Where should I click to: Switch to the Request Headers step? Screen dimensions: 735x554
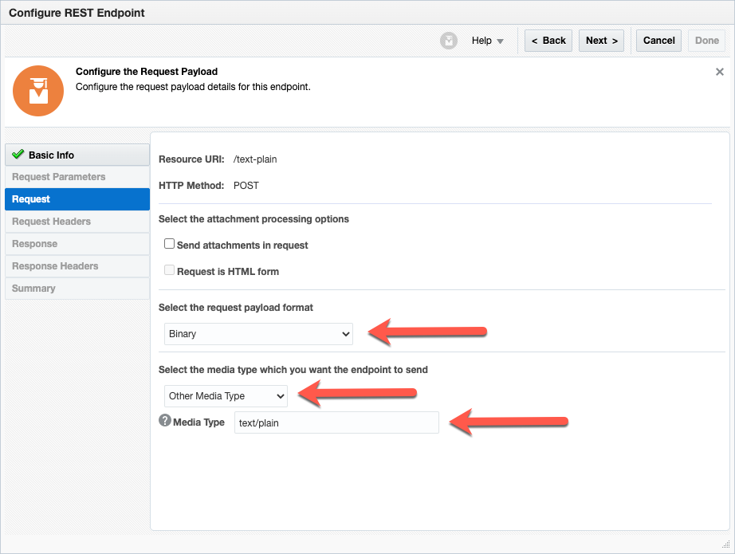[52, 222]
